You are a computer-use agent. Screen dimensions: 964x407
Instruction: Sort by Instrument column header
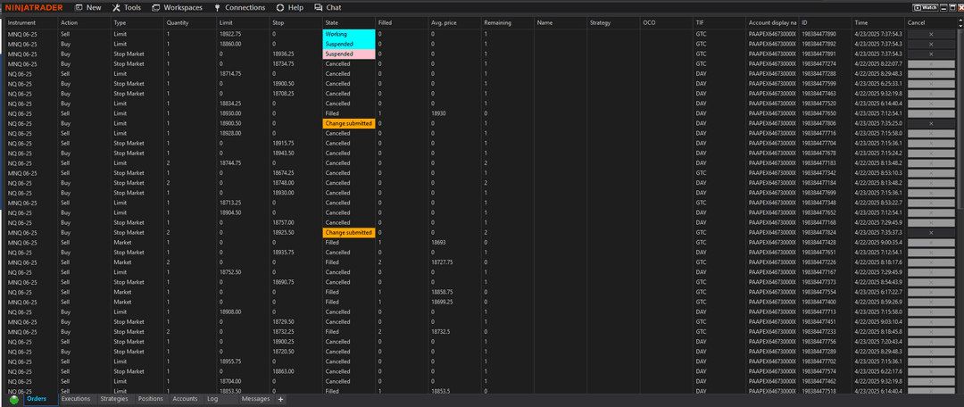pos(31,22)
